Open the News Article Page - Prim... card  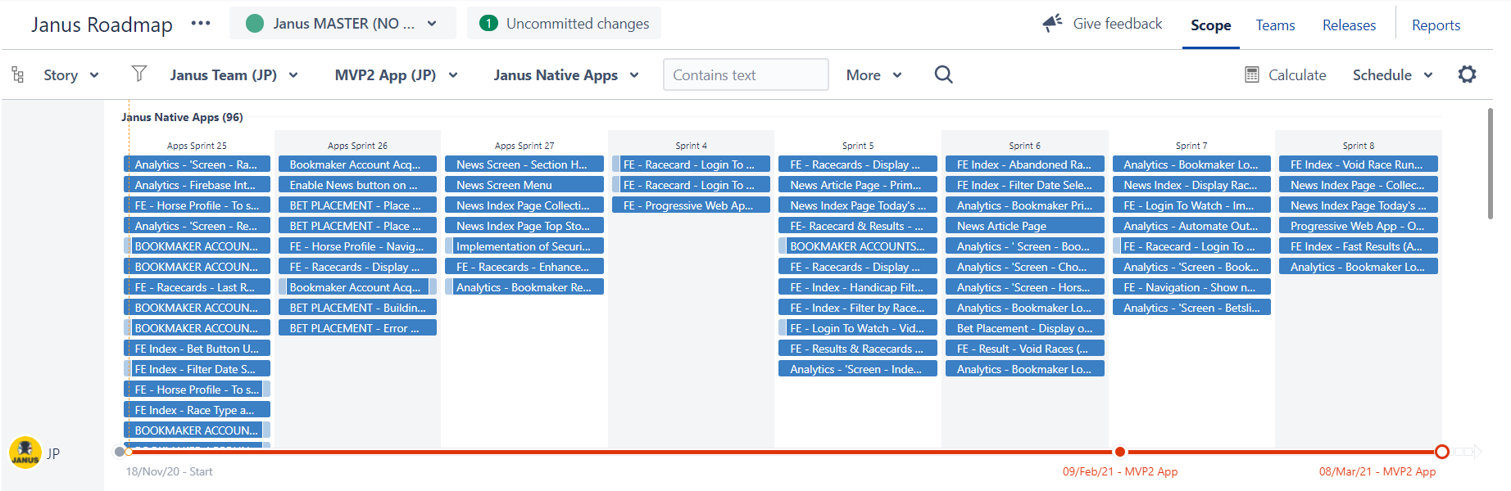pos(858,185)
